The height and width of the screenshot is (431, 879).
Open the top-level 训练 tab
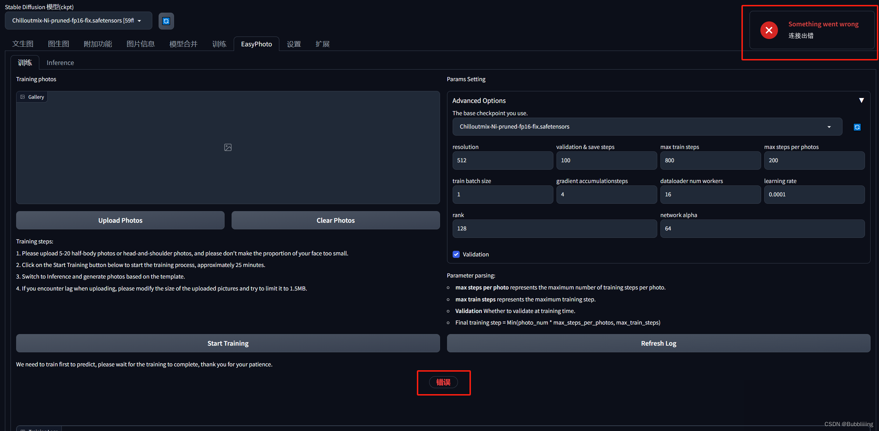pyautogui.click(x=219, y=44)
